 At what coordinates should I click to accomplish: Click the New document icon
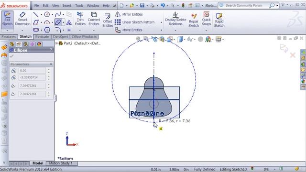click(121, 5)
